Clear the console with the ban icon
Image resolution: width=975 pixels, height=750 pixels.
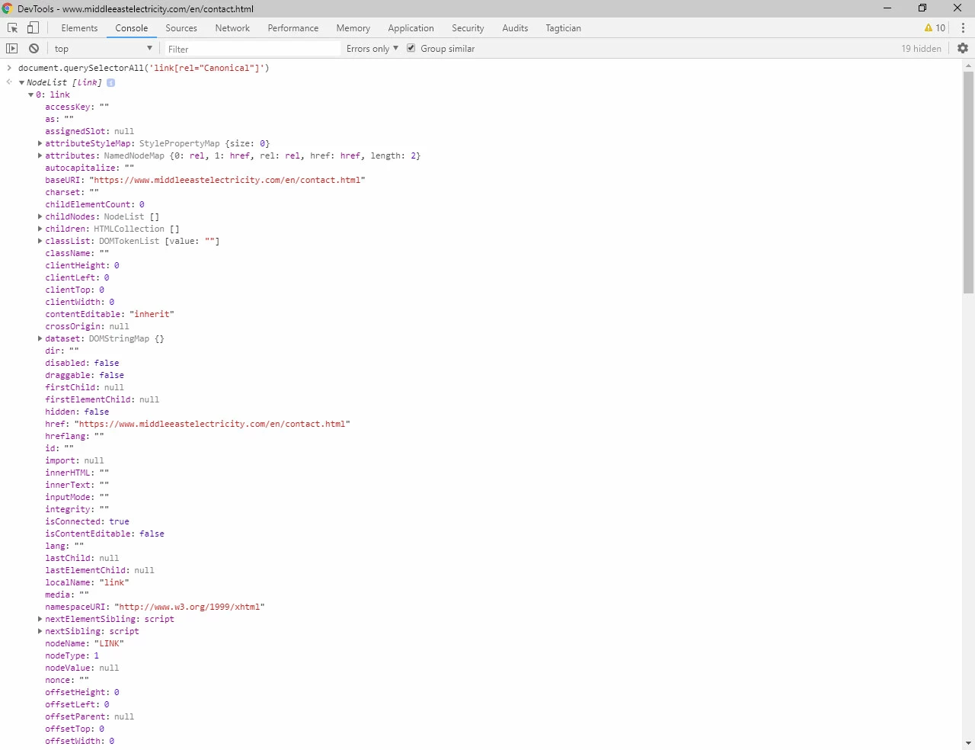click(34, 49)
